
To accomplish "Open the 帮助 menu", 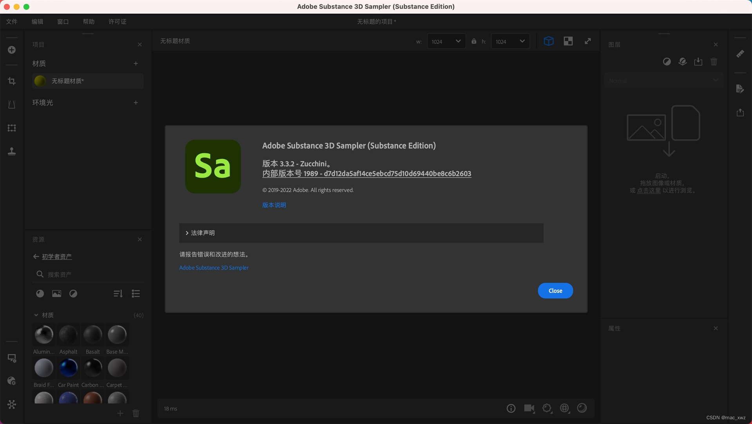I will pyautogui.click(x=89, y=22).
